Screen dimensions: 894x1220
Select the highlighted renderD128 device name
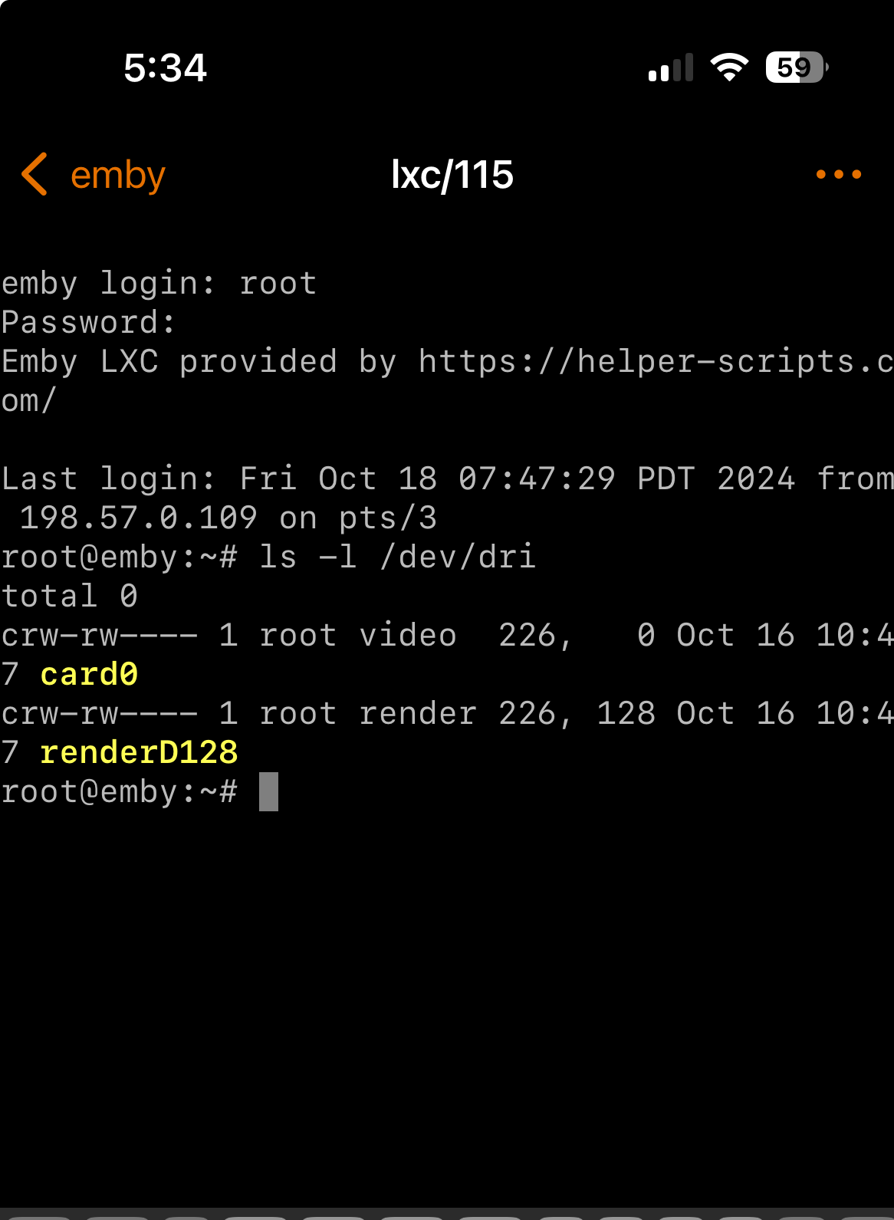coord(140,752)
